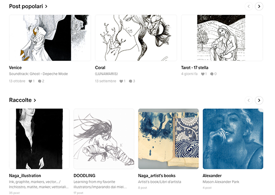Open the Coral post title
The width and height of the screenshot is (275, 195).
click(x=100, y=68)
